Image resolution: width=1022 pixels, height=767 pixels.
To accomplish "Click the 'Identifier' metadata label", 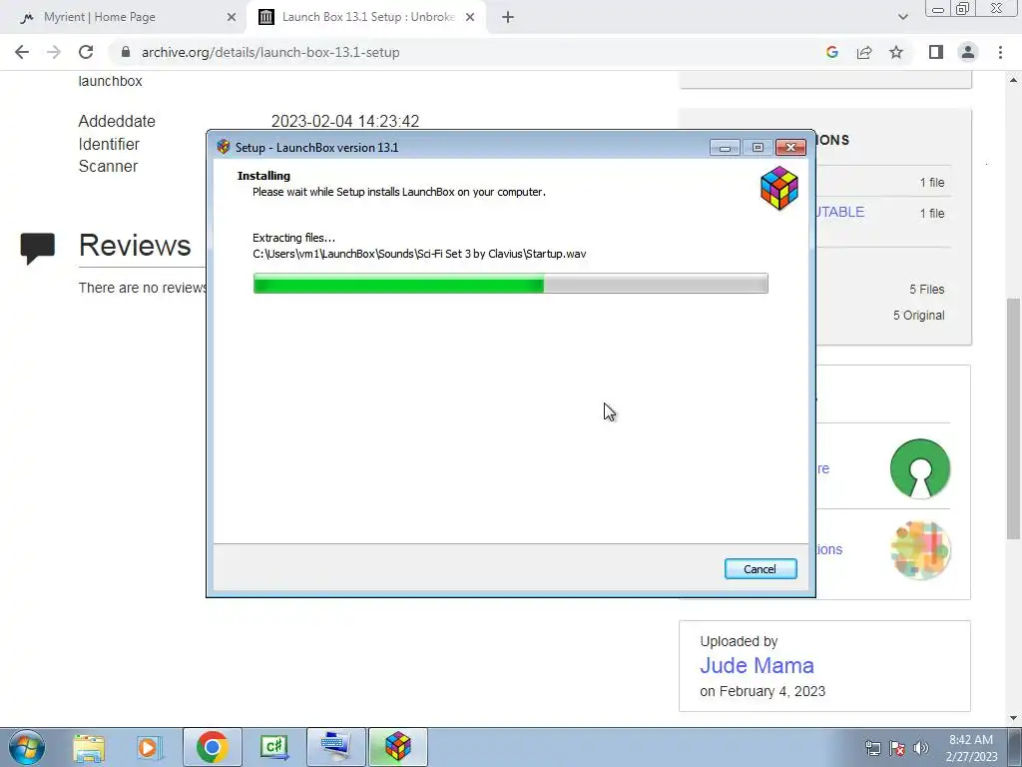I will (x=109, y=144).
